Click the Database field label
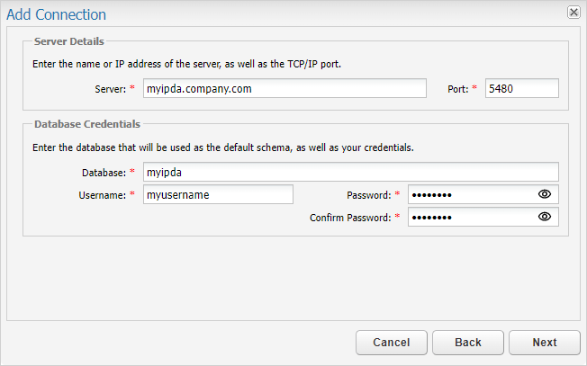Viewport: 587px width, 366px height. [103, 172]
